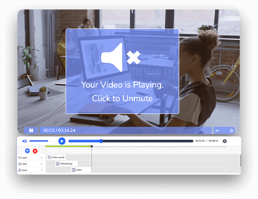
Task: Click the editor playback progress slider handle
Action: [101, 141]
